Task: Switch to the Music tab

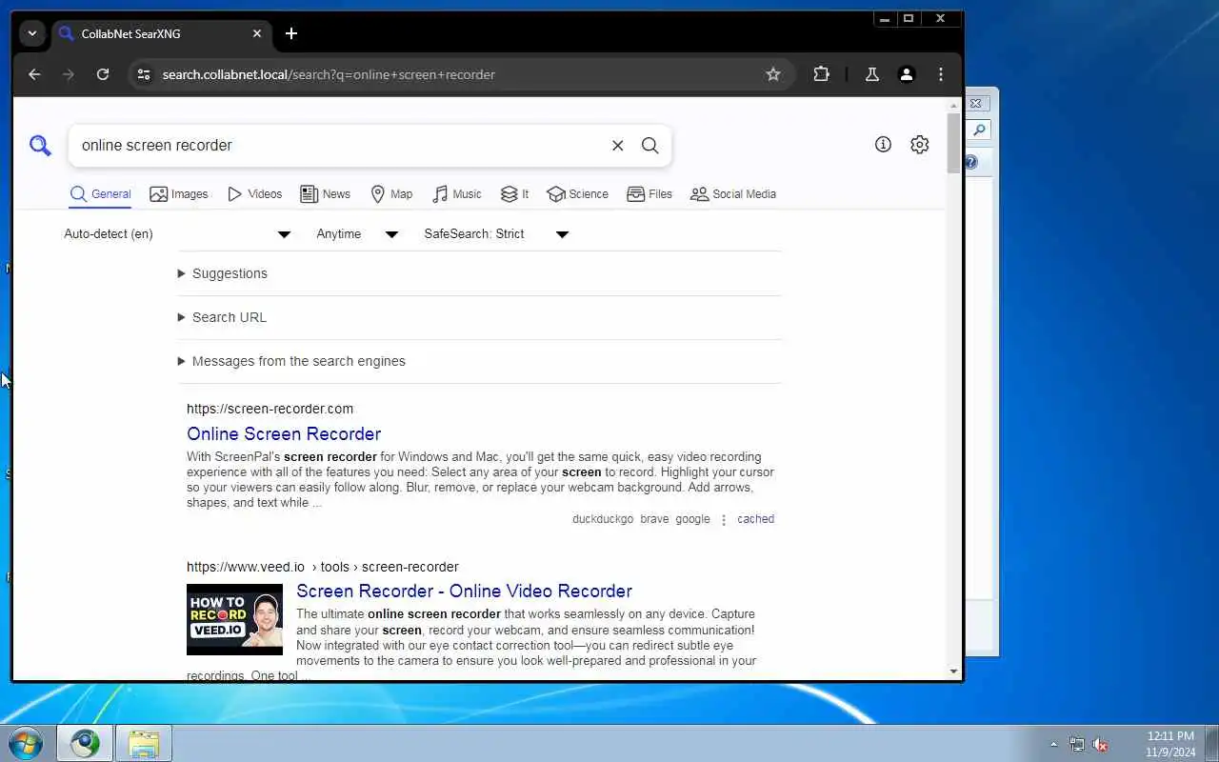Action: [x=457, y=193]
